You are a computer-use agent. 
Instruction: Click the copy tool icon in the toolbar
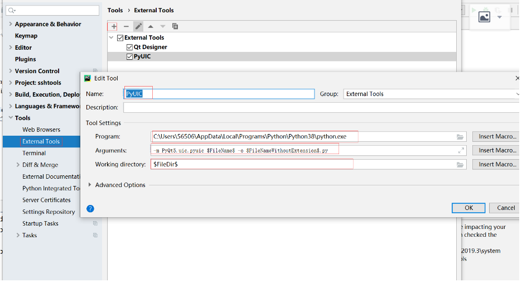pyautogui.click(x=175, y=26)
